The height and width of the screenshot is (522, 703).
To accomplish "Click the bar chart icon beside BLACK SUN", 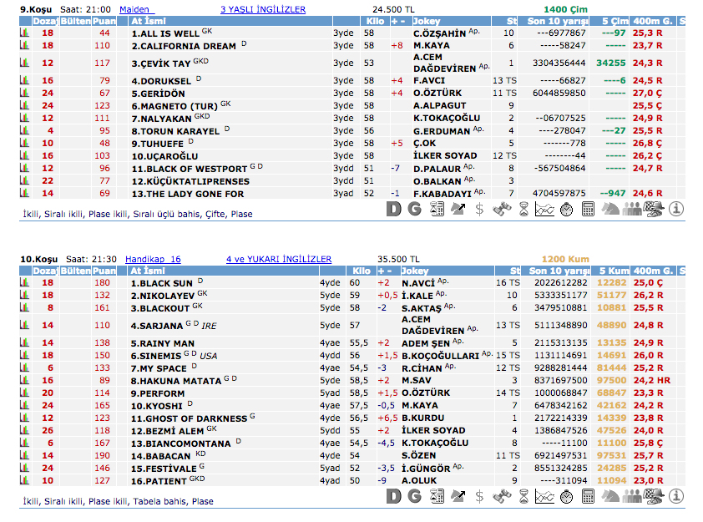I will (25, 283).
